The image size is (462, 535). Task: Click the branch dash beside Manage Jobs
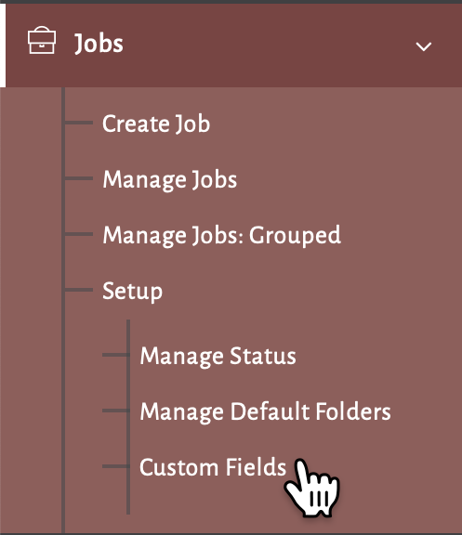[78, 178]
